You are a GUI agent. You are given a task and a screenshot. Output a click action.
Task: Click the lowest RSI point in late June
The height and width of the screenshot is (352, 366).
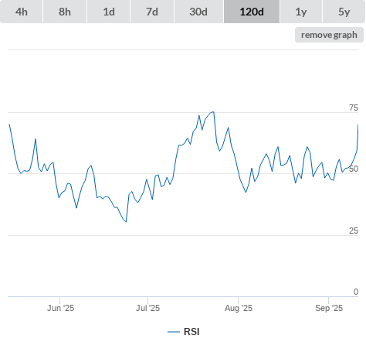tap(126, 221)
